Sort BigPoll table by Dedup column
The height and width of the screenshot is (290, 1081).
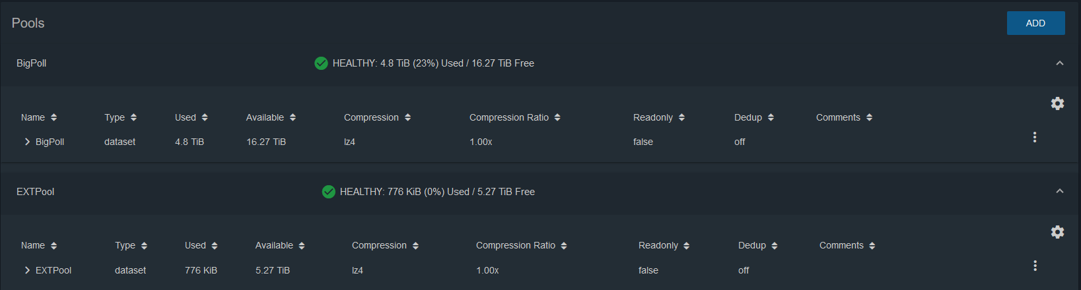(x=753, y=117)
